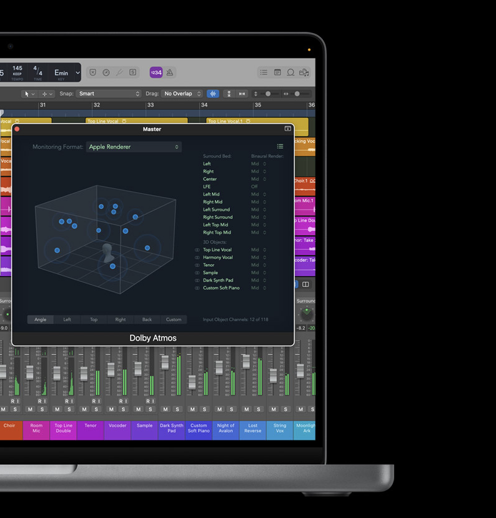
Task: Click stereo-link icon next to Top Line Vocal
Action: 197,250
